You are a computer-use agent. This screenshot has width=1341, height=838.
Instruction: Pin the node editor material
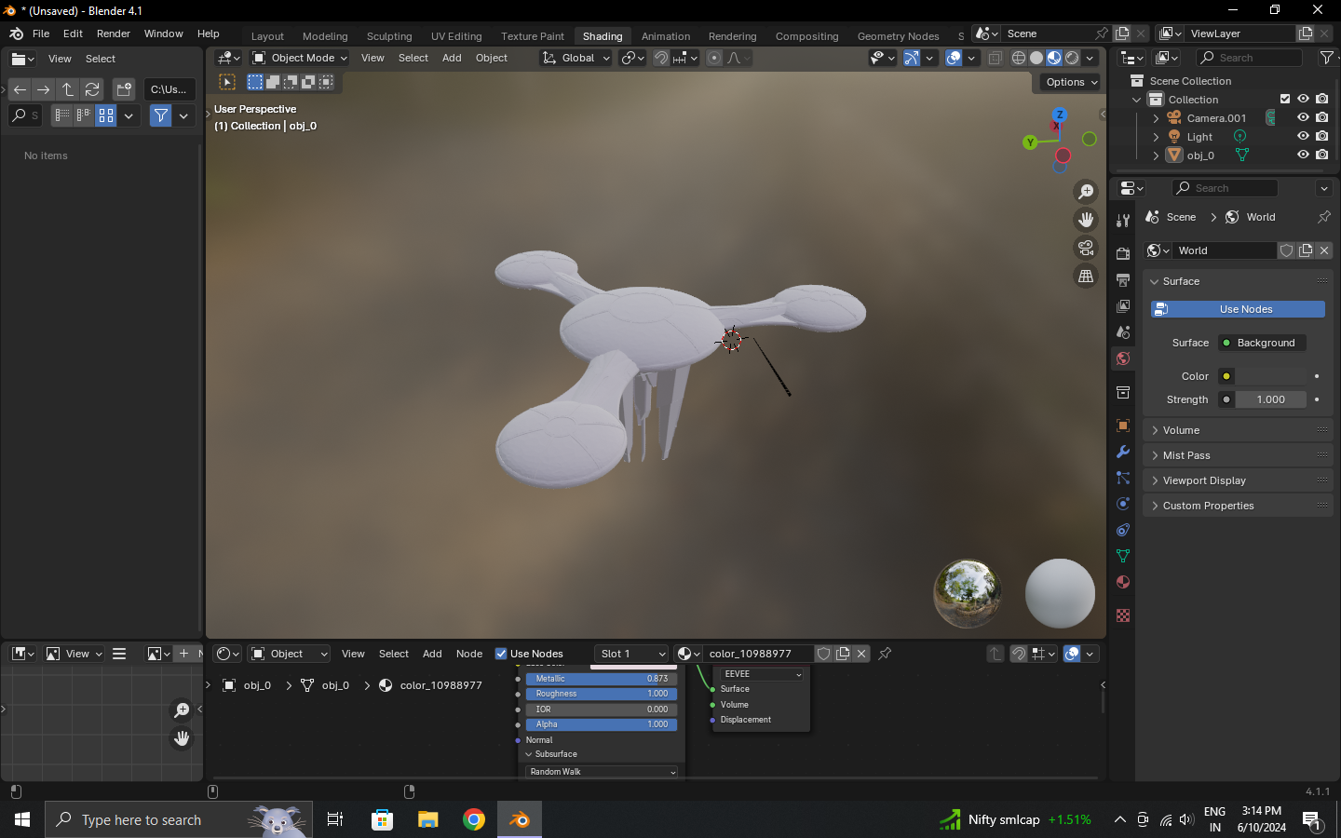coord(885,654)
